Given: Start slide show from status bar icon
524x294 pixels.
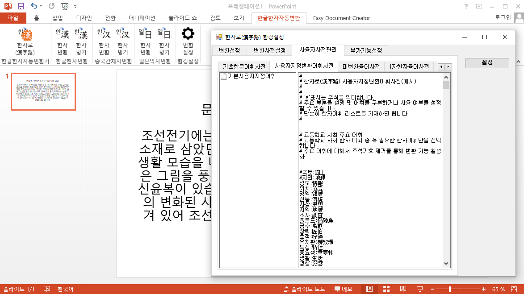Looking at the screenshot, I should click(x=420, y=289).
